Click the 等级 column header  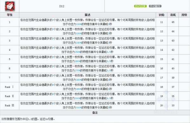(x=10, y=15)
